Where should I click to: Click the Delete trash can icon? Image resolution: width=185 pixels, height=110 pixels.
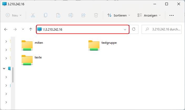tap(96, 15)
